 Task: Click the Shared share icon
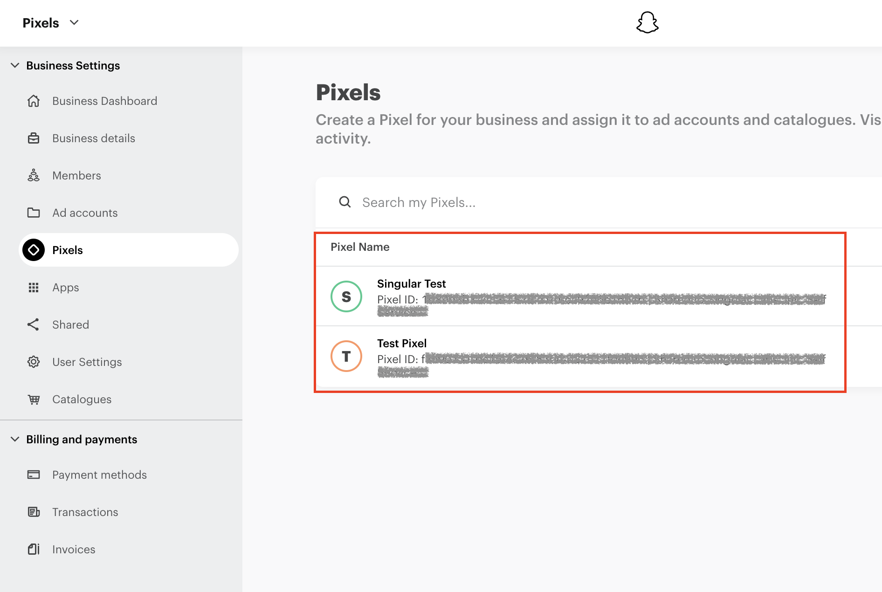[x=33, y=324]
